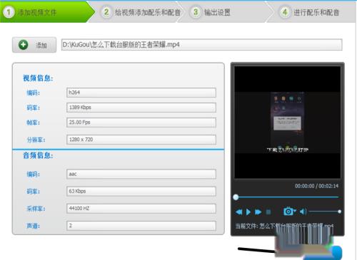Select the audio codec field aac
Image resolution: width=357 pixels, height=260 pixels.
(x=141, y=174)
